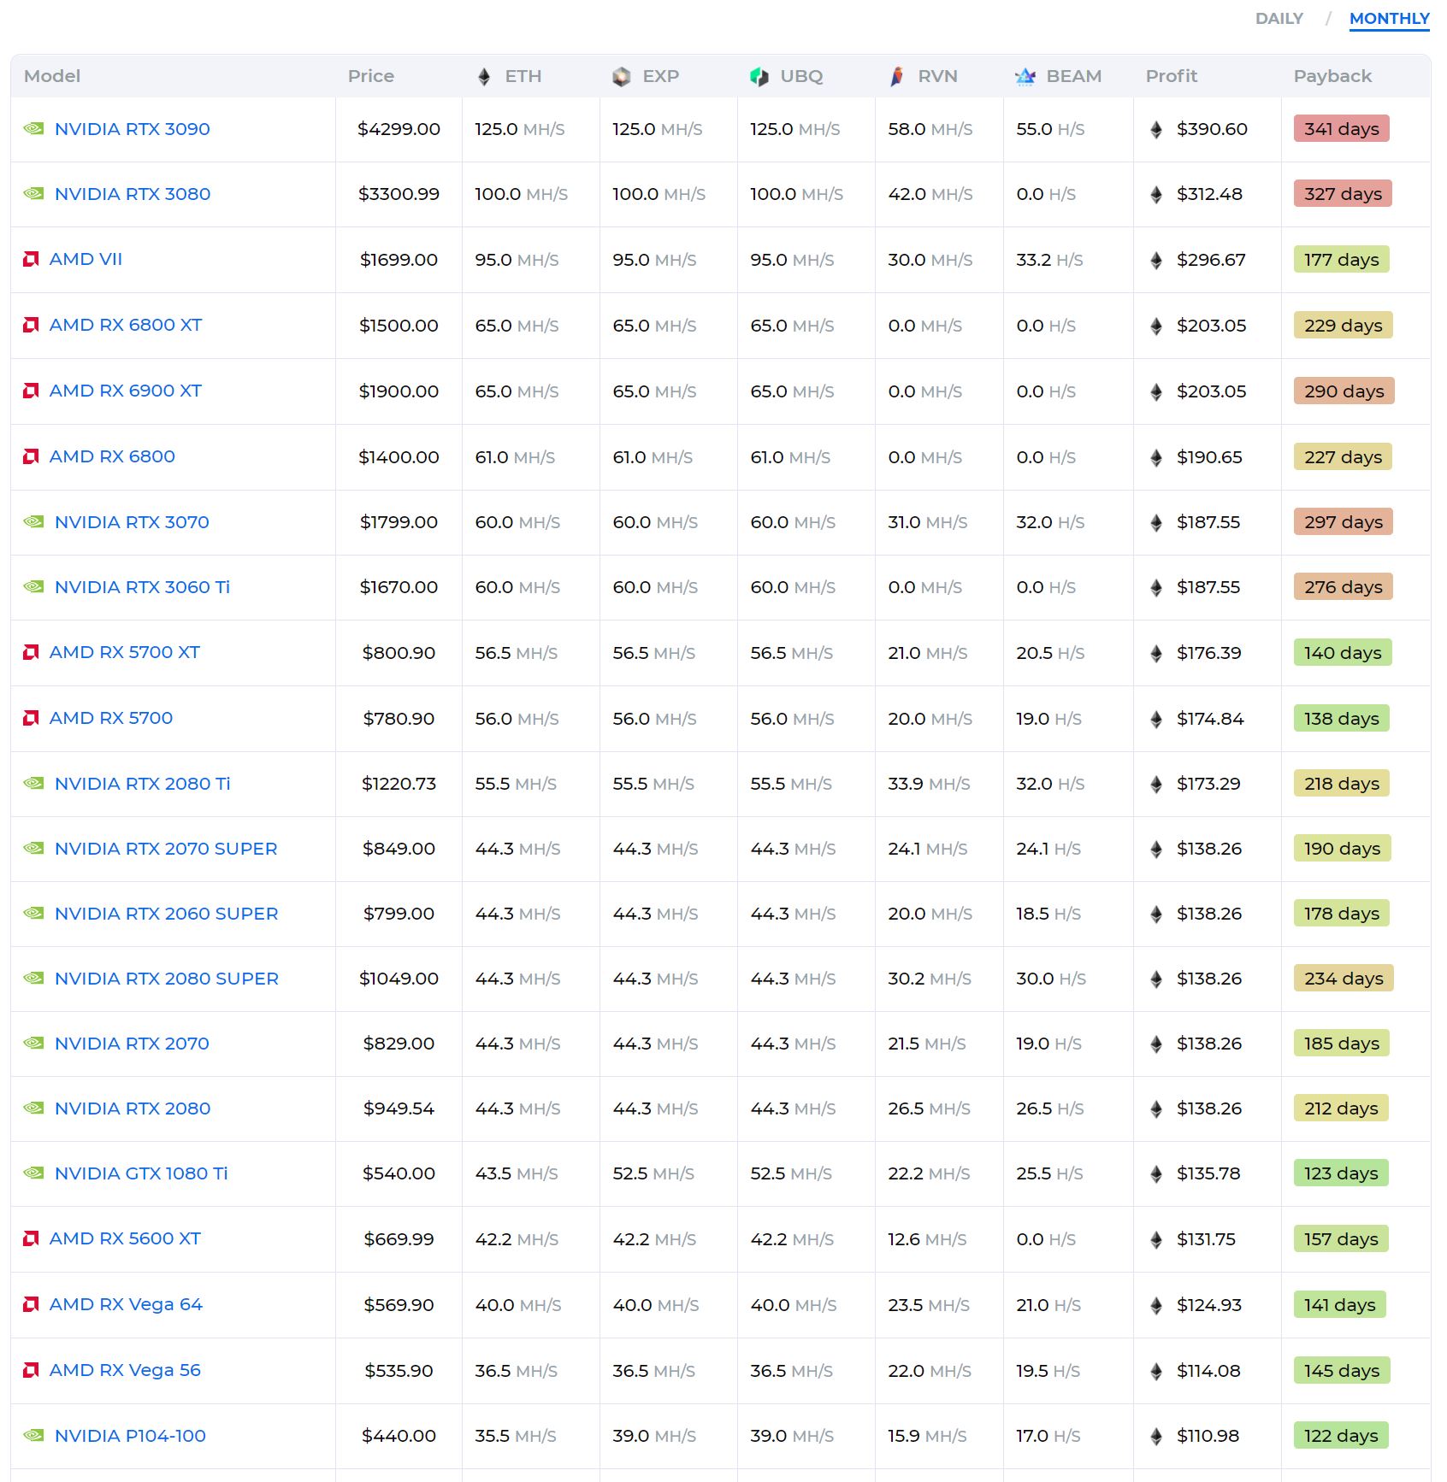
Task: Open the AMD RX 5700 XT link
Action: [x=125, y=652]
